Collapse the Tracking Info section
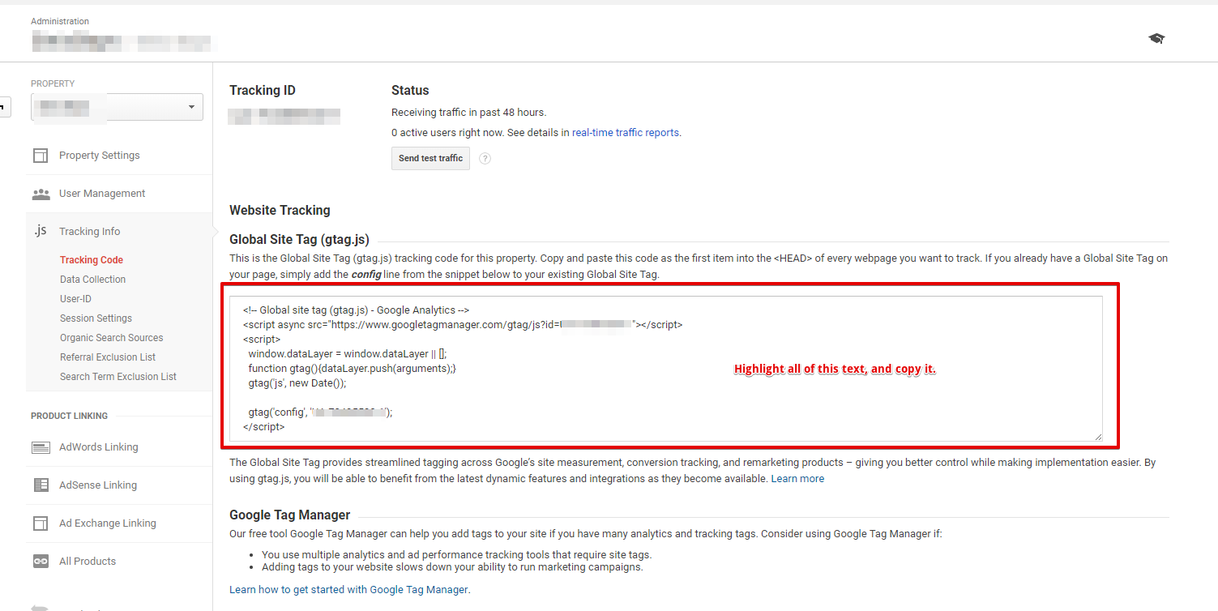 click(x=89, y=232)
